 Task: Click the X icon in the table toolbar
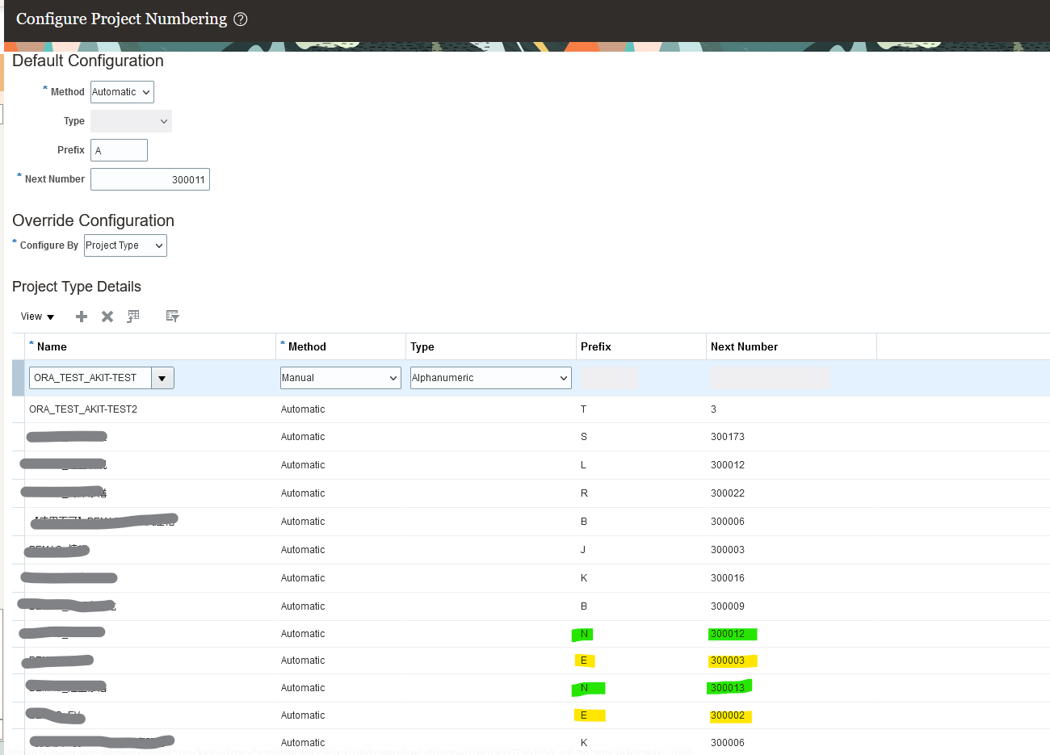pyautogui.click(x=107, y=316)
